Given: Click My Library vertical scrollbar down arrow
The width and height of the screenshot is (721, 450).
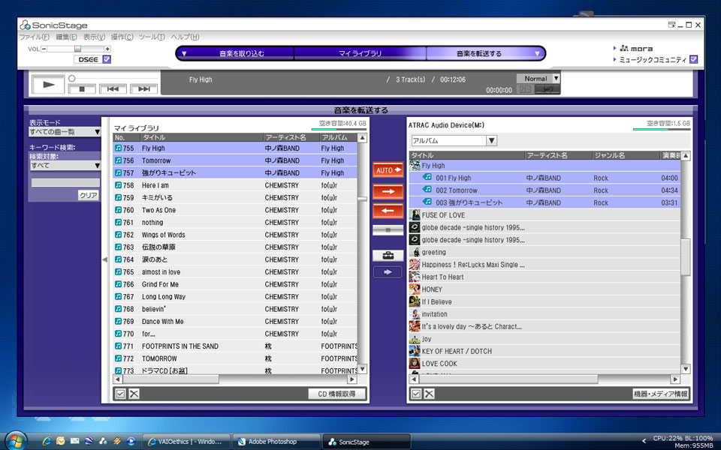Looking at the screenshot, I should 362,369.
